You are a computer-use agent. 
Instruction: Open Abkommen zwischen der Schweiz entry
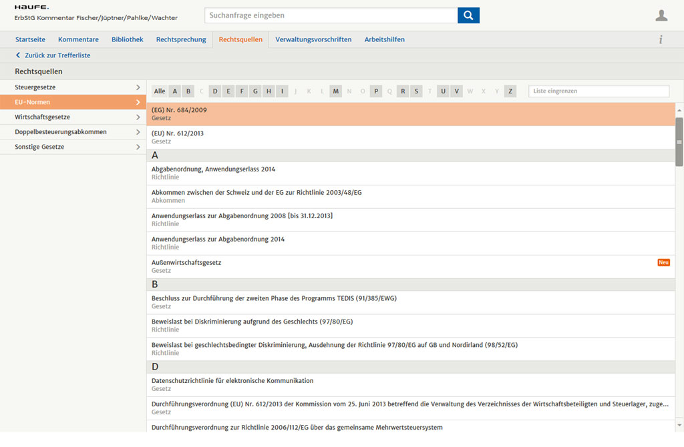pos(411,197)
